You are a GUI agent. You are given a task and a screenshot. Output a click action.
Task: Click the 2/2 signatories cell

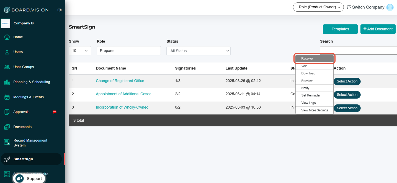pos(178,94)
